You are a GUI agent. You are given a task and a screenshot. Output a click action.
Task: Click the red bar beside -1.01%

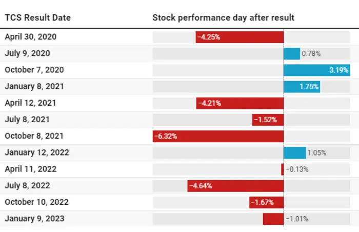[273, 219]
